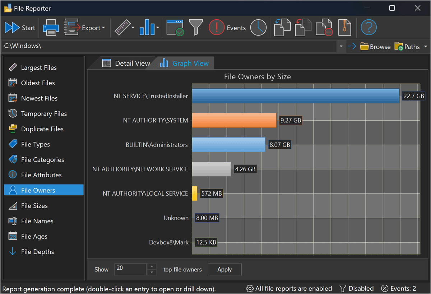Viewport: 431px width, 294px height.
Task: Increase the top file owners count
Action: tap(152, 266)
